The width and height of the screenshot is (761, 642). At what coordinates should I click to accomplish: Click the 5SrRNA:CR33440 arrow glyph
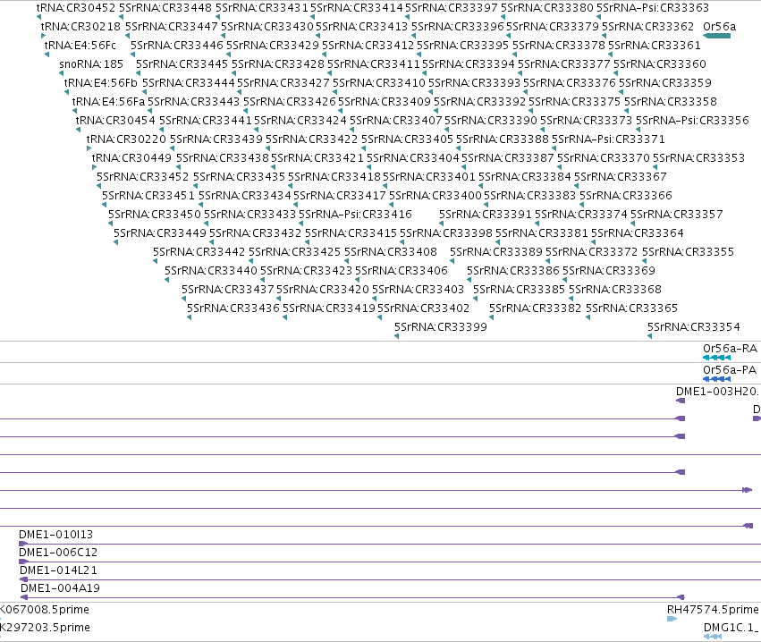(166, 280)
